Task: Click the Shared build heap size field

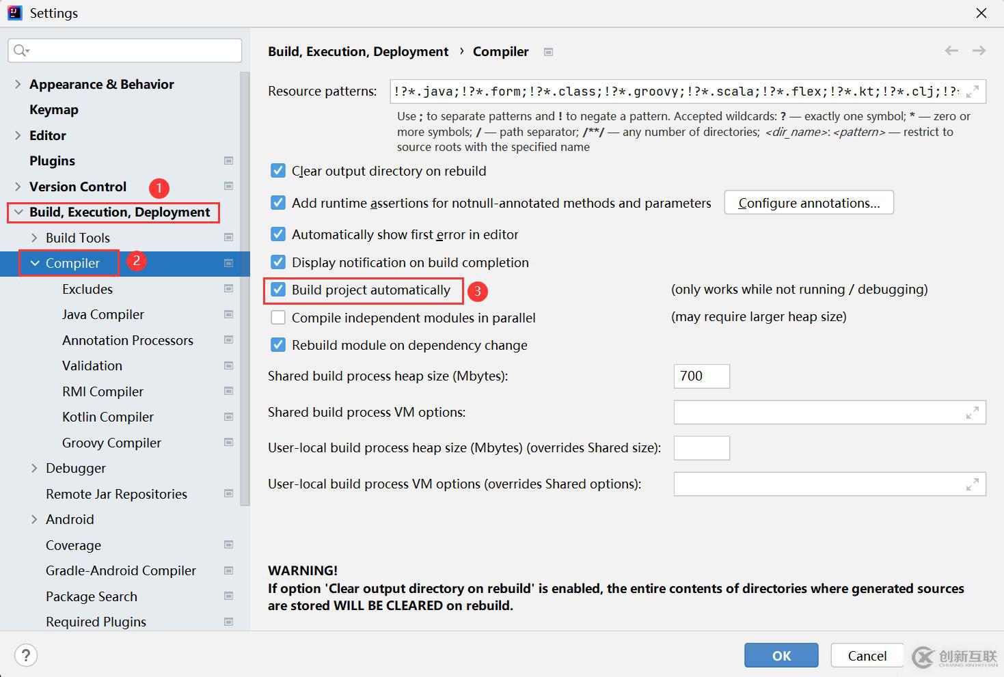Action: click(x=701, y=376)
